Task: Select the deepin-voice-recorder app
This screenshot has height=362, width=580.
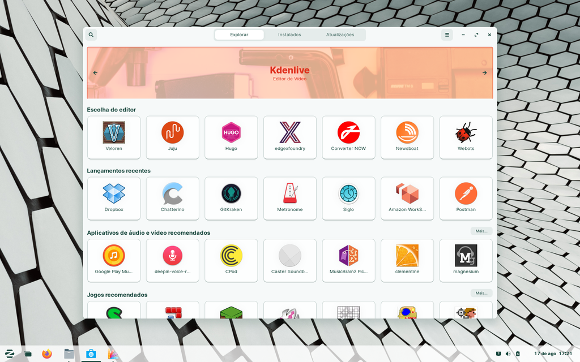Action: [x=172, y=260]
